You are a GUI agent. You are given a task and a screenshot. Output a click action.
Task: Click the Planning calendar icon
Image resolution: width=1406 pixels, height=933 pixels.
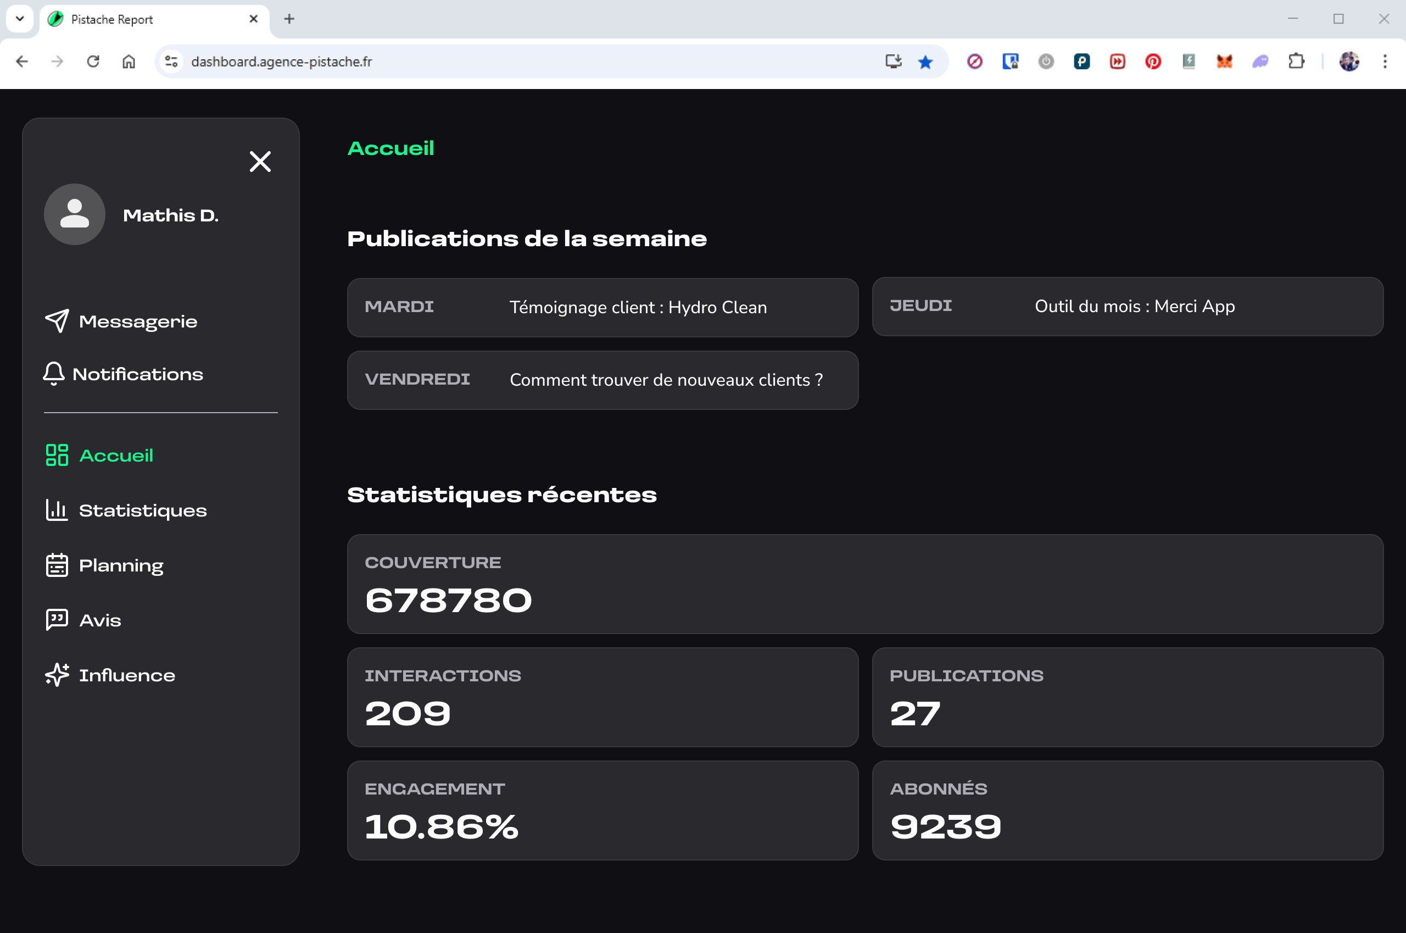coord(57,565)
